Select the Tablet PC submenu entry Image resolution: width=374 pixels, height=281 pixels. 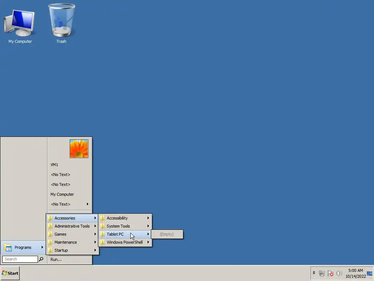(125, 234)
